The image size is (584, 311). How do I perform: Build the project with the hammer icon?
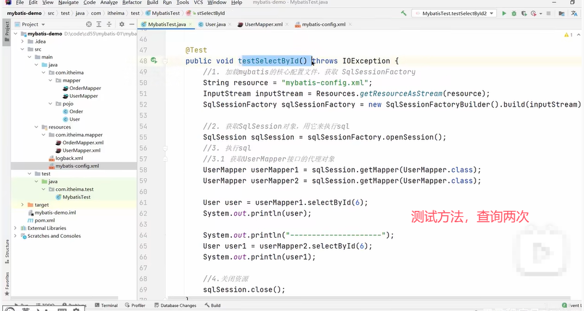click(404, 14)
